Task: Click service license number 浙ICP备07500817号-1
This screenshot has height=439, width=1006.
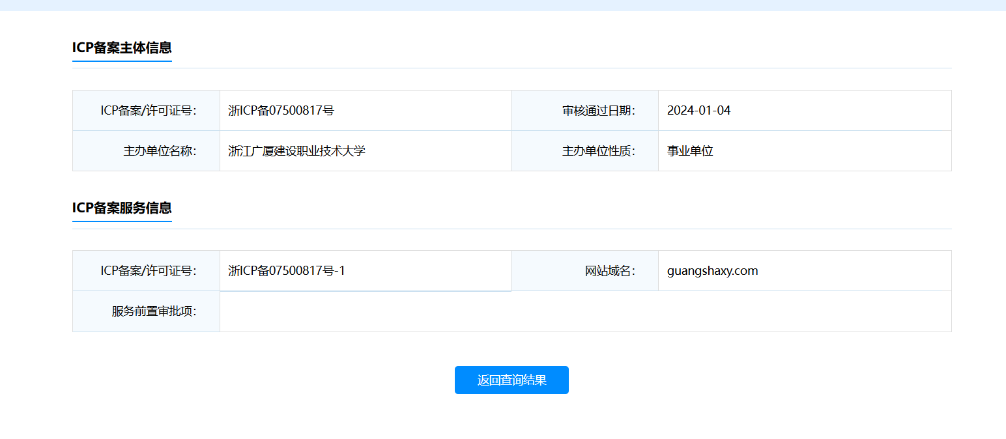Action: pyautogui.click(x=287, y=271)
